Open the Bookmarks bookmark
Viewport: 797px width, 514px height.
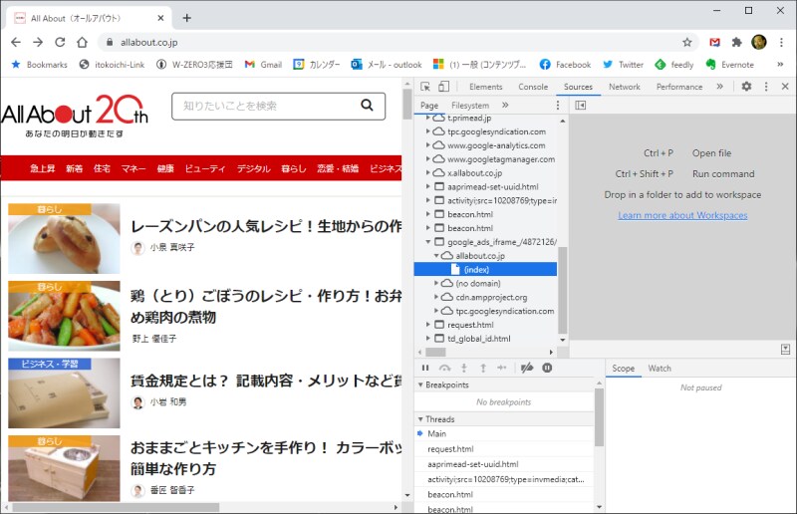(40, 65)
